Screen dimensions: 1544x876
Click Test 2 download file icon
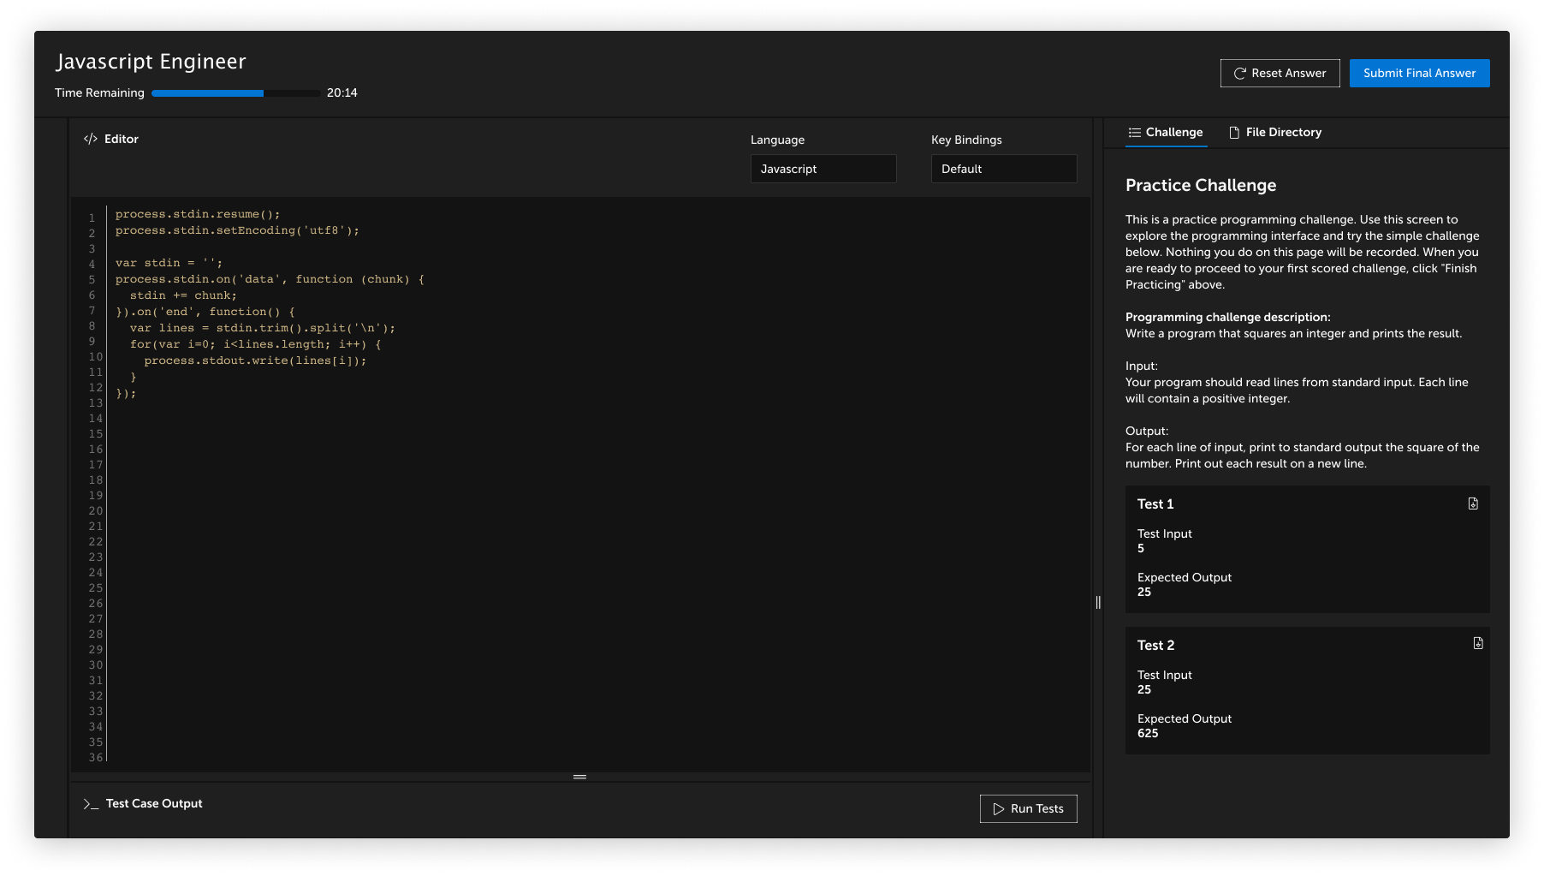[1478, 643]
